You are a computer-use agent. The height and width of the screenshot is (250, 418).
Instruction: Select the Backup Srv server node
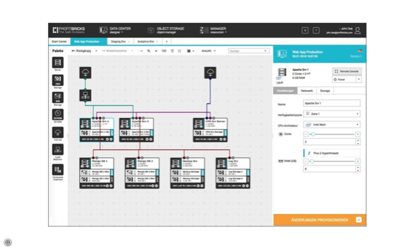click(187, 173)
